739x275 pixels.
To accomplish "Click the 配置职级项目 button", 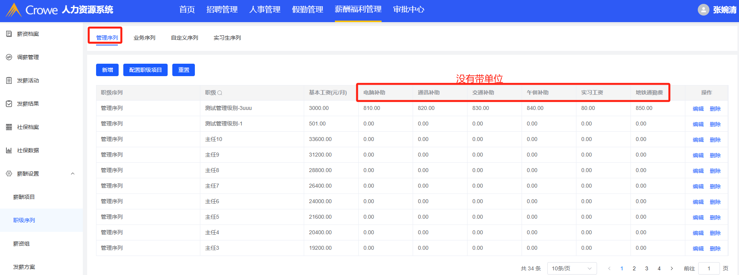I will [145, 70].
